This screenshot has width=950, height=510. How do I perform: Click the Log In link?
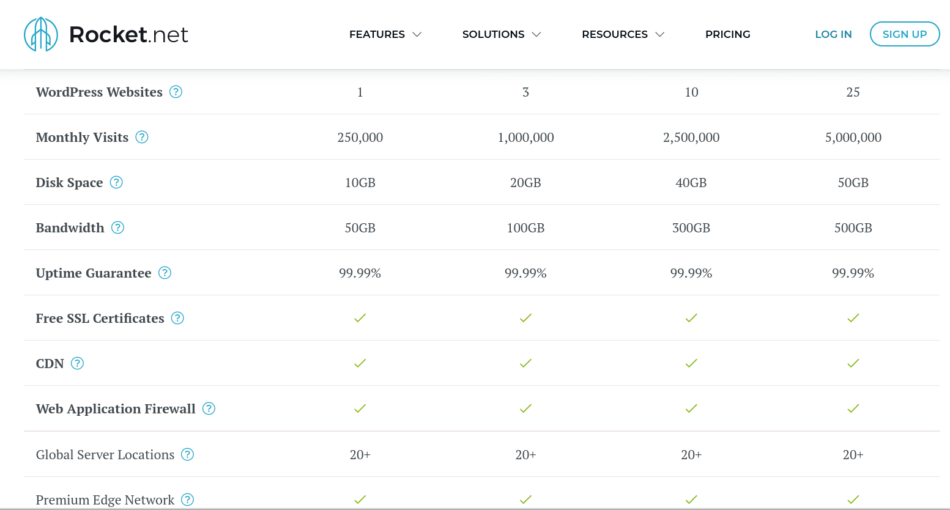[833, 34]
